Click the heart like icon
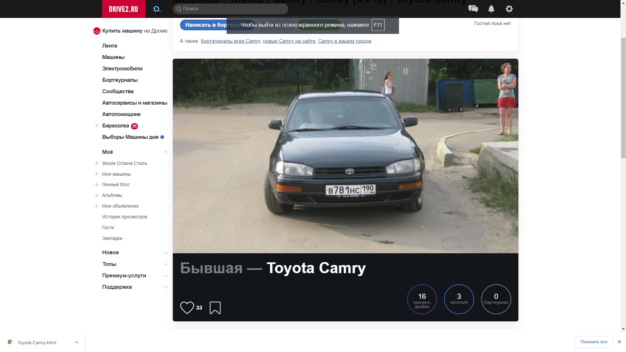Viewport: 626px width, 352px height. [x=187, y=308]
